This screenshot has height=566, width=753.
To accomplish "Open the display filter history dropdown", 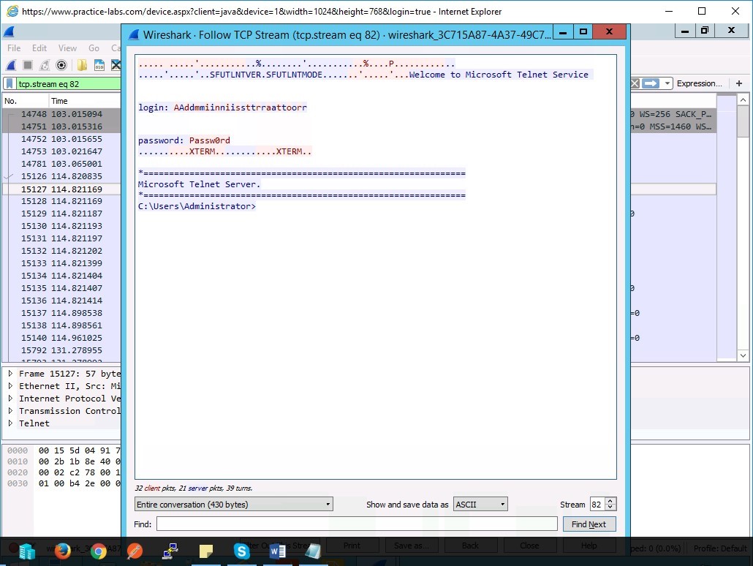I will pyautogui.click(x=667, y=83).
